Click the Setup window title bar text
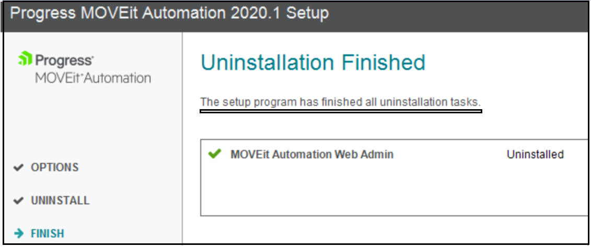Image resolution: width=591 pixels, height=247 pixels. click(169, 14)
